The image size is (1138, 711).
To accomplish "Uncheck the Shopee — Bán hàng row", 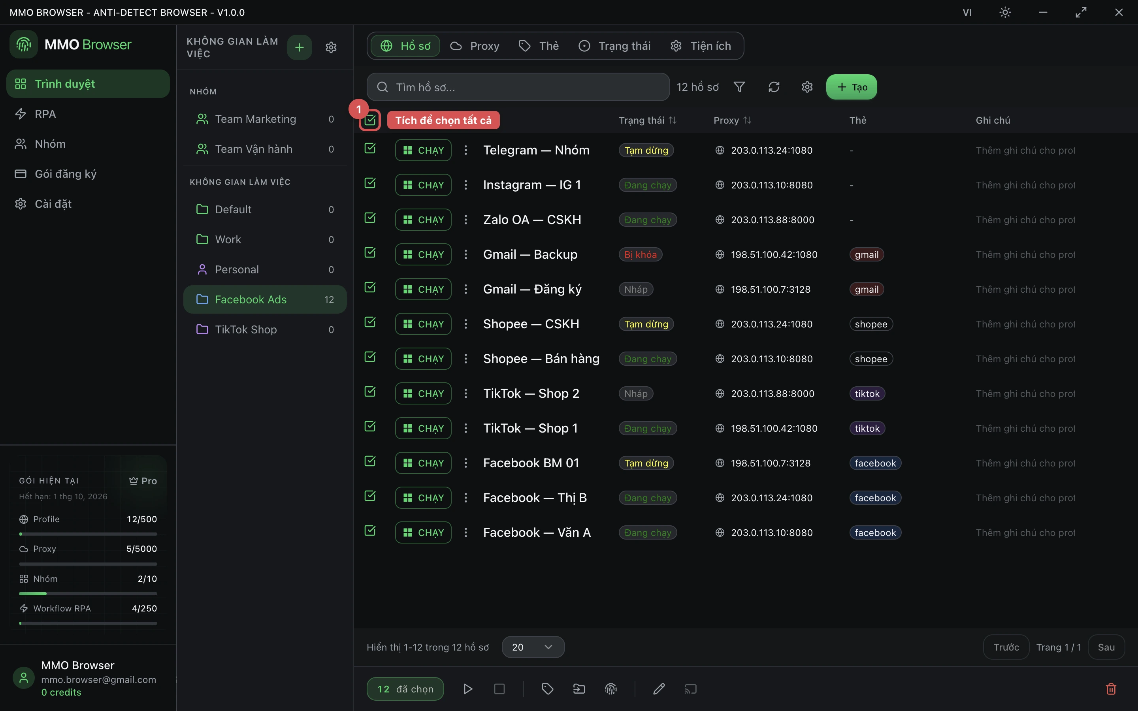I will click(x=370, y=357).
